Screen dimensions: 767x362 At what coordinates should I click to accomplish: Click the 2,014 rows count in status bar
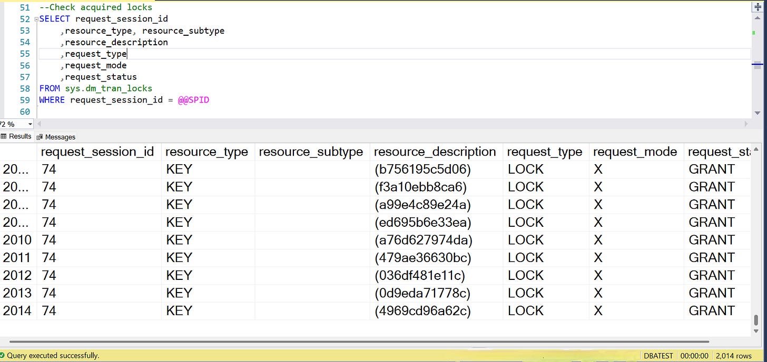click(733, 356)
